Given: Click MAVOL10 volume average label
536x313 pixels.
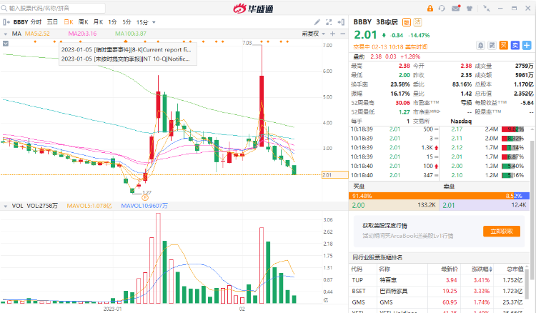Looking at the screenshot, I should [144, 206].
